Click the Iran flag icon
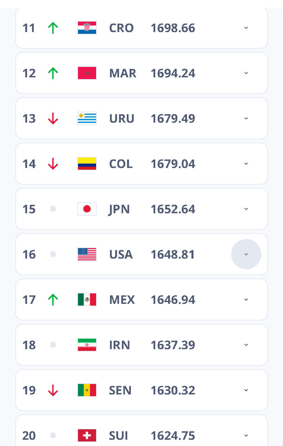Image resolution: width=283 pixels, height=446 pixels. click(x=87, y=345)
